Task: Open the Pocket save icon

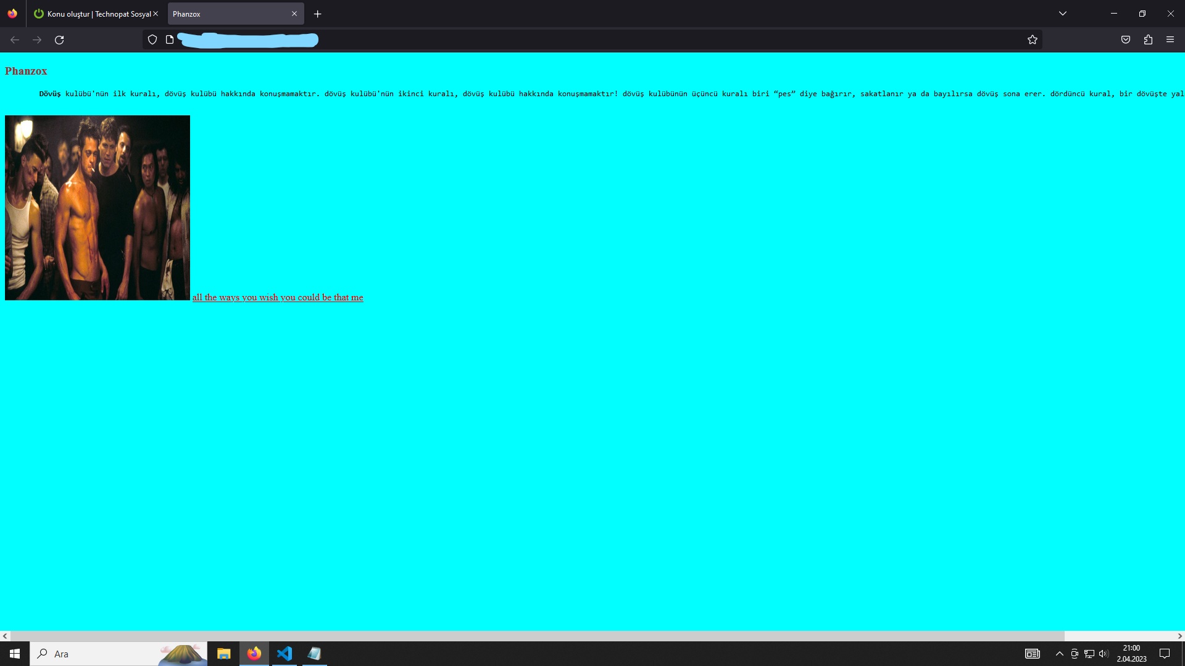Action: [1126, 40]
